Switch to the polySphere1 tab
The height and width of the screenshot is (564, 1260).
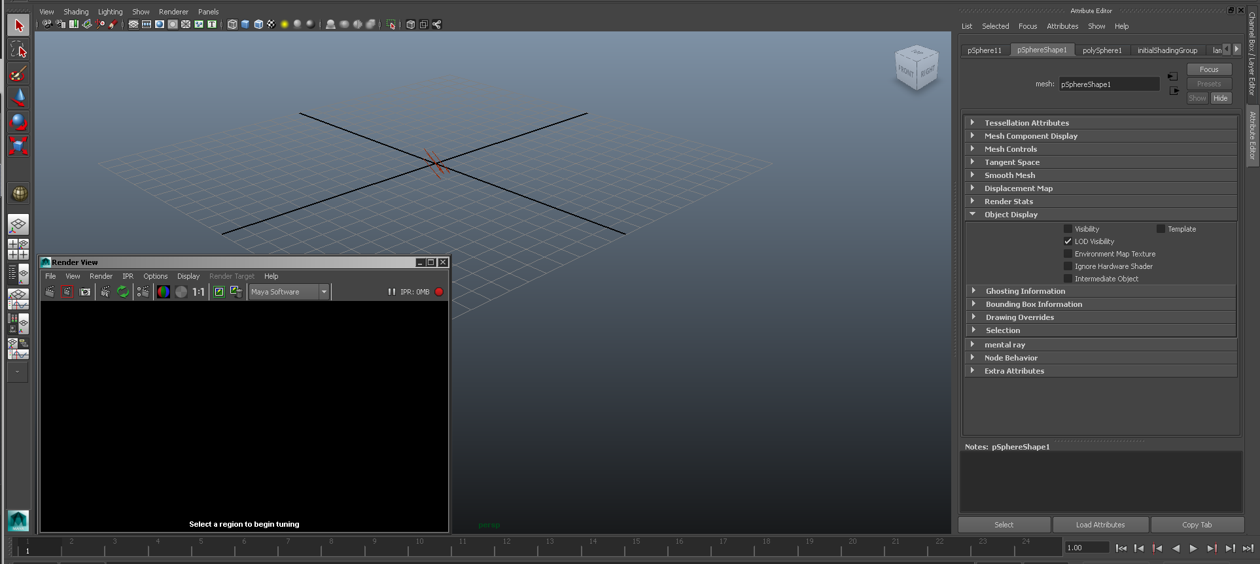pyautogui.click(x=1102, y=50)
